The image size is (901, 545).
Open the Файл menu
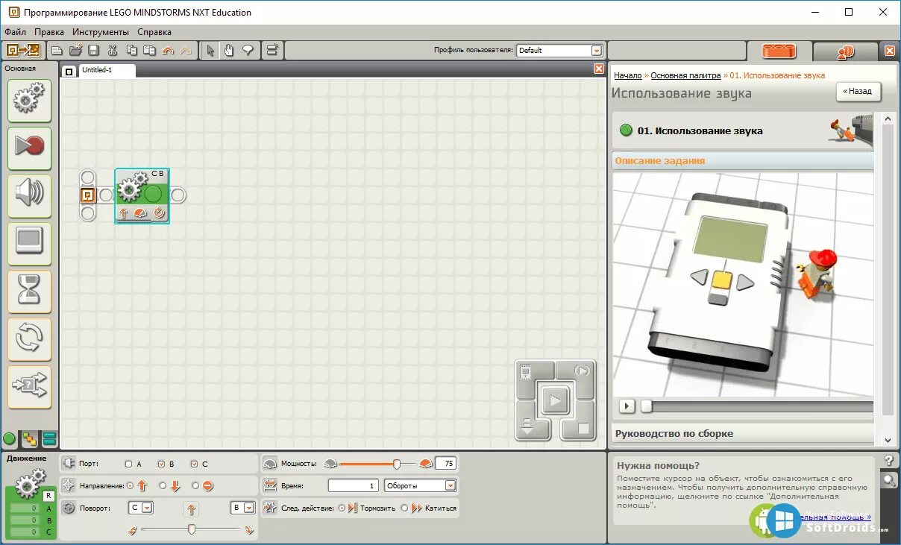15,32
